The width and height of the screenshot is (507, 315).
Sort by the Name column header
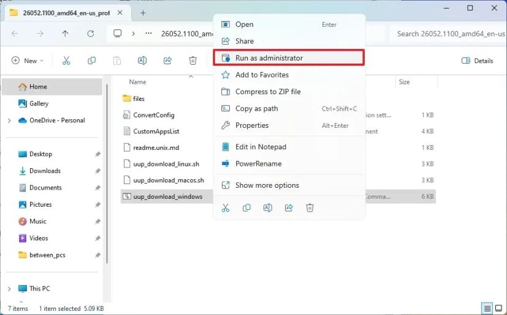pyautogui.click(x=137, y=82)
